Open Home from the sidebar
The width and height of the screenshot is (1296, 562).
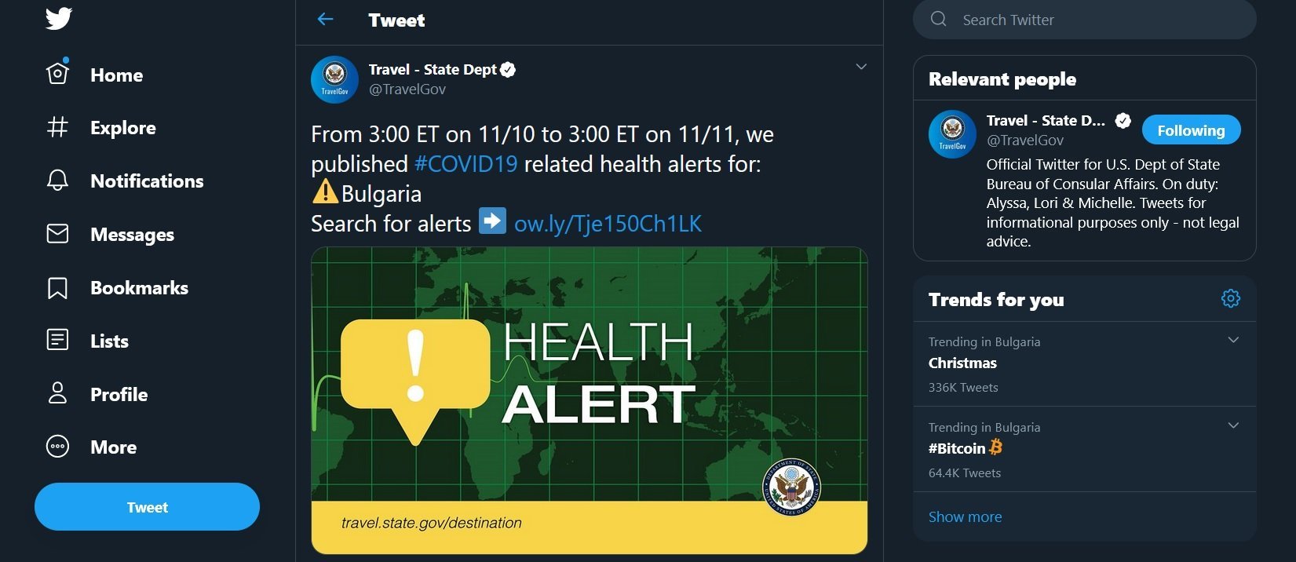click(116, 75)
